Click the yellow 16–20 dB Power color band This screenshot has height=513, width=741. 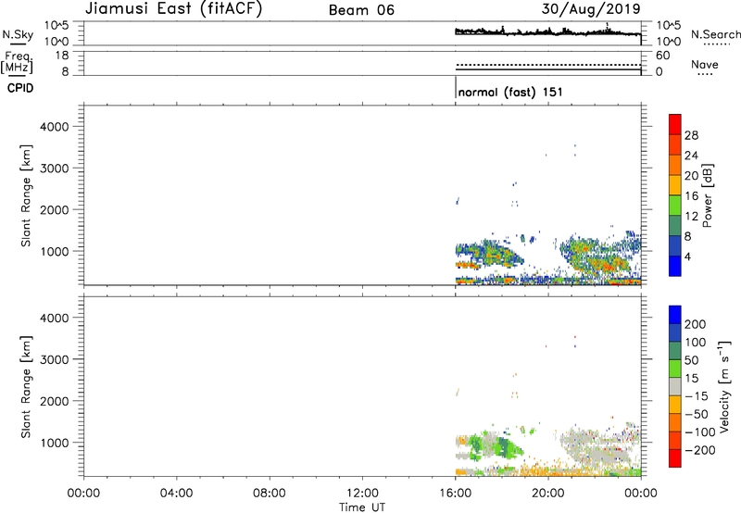pos(675,185)
